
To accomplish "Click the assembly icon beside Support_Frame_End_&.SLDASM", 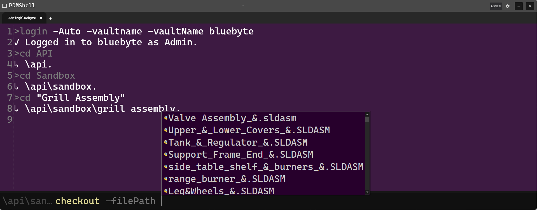I will pos(165,154).
